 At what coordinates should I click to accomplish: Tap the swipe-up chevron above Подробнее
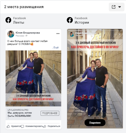95,118
